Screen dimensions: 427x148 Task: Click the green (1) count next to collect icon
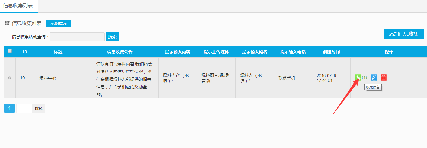coord(364,77)
